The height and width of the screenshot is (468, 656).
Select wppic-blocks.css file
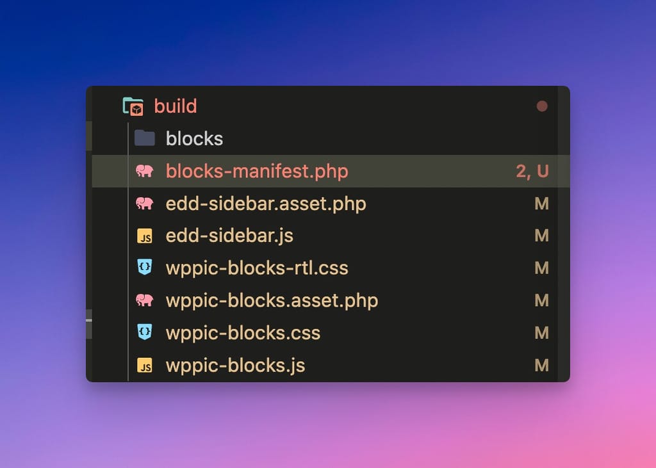pos(243,333)
